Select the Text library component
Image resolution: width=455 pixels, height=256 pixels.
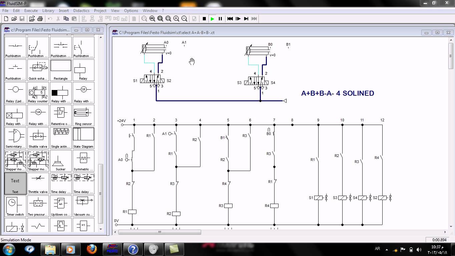click(x=15, y=183)
